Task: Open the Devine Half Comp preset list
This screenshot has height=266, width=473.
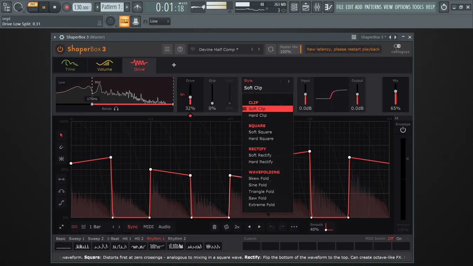Action: [x=218, y=50]
